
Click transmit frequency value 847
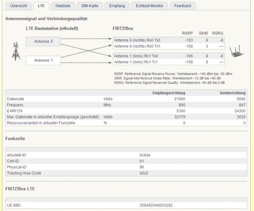pos(242,105)
